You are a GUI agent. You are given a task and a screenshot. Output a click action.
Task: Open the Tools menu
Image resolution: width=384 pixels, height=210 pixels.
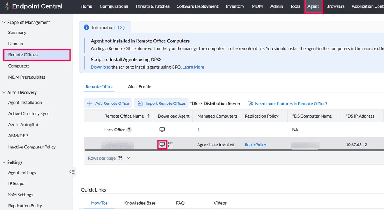point(295,6)
